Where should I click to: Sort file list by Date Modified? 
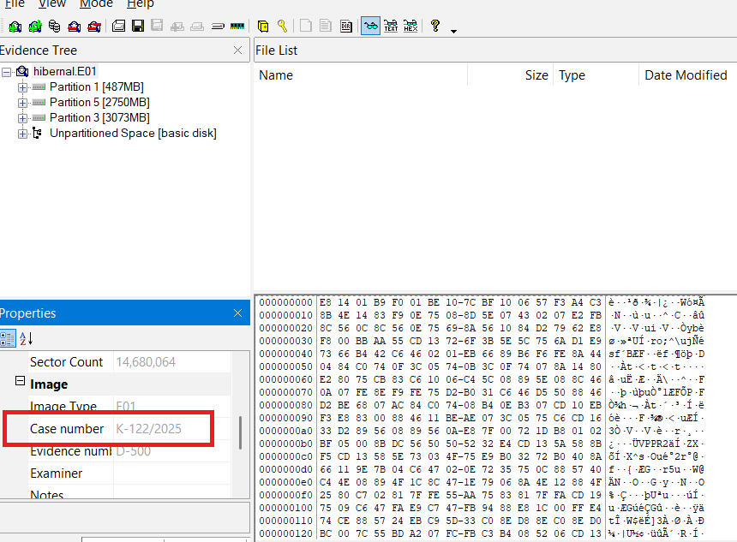[686, 75]
